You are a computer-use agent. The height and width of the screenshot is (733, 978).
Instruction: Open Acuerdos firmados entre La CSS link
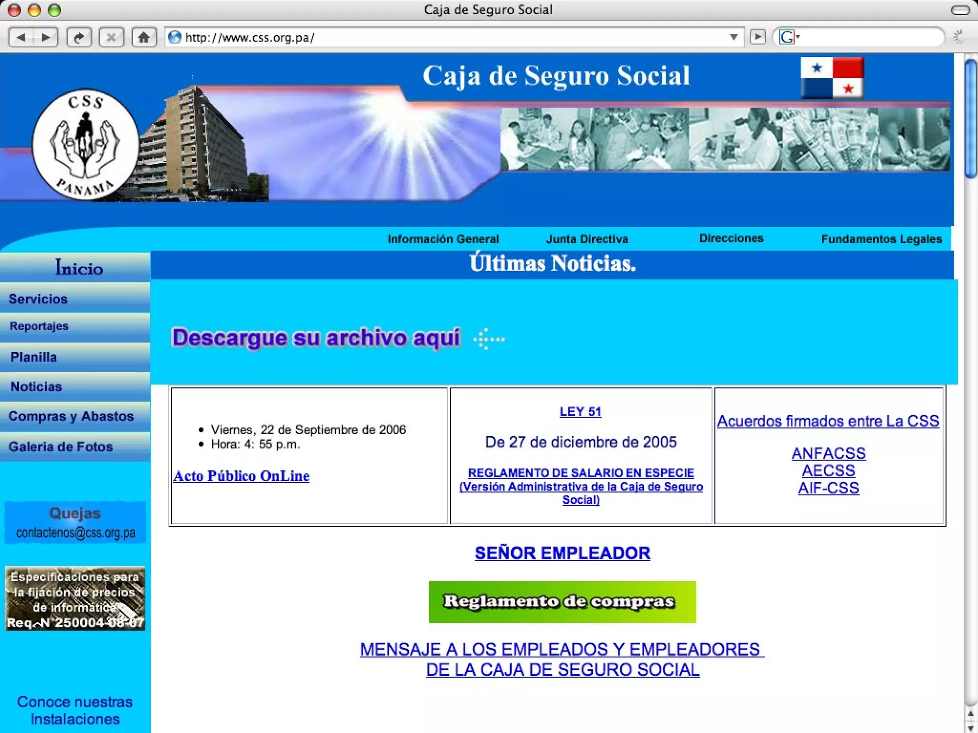pos(829,421)
